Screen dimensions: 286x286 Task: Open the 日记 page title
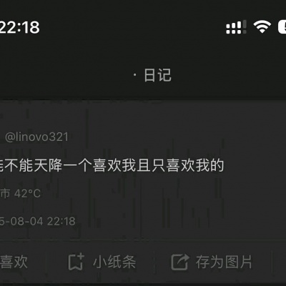click(157, 75)
